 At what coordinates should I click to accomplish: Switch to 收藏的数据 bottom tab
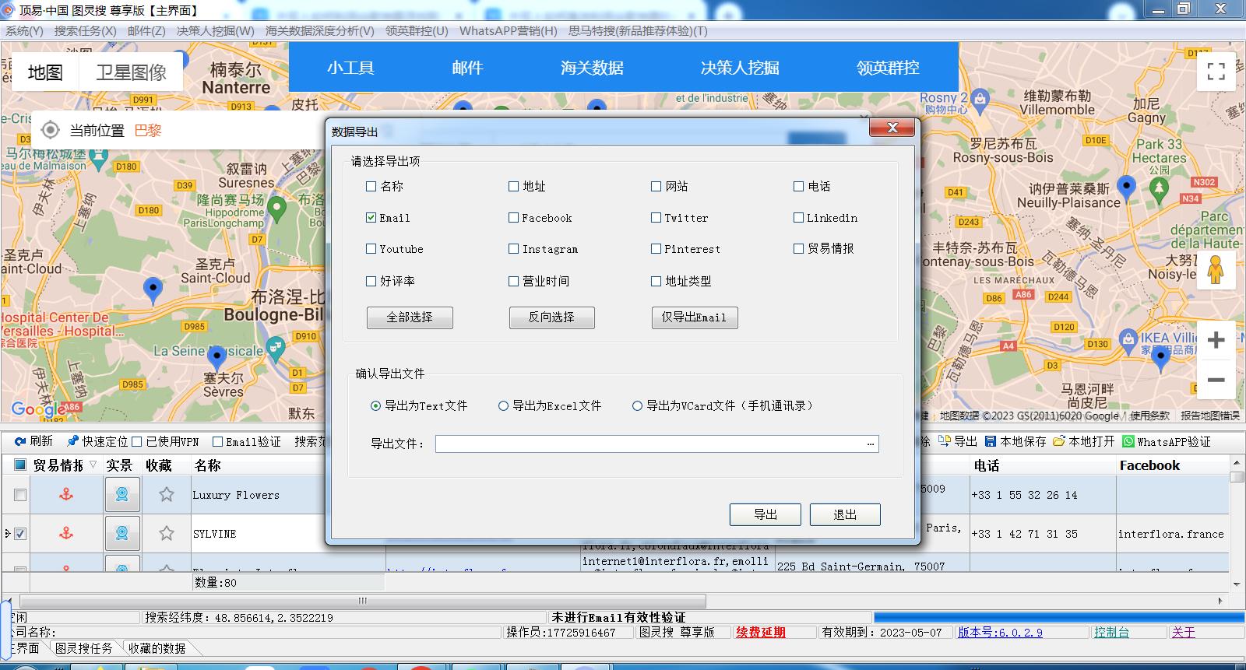(x=157, y=648)
